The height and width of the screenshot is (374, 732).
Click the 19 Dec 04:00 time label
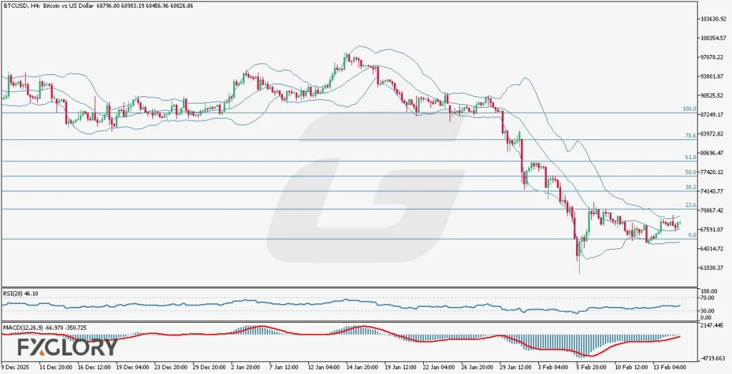click(x=132, y=368)
